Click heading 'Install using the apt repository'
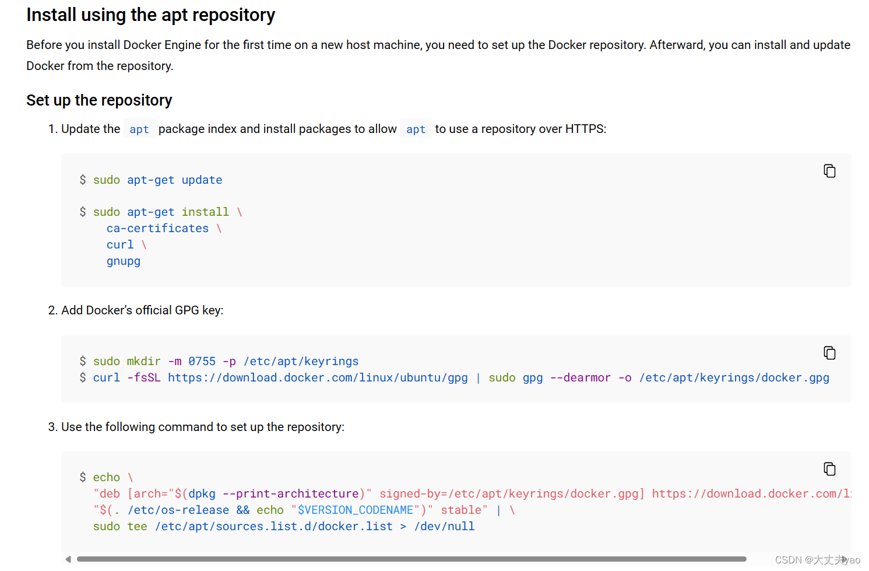The image size is (869, 571). (150, 15)
